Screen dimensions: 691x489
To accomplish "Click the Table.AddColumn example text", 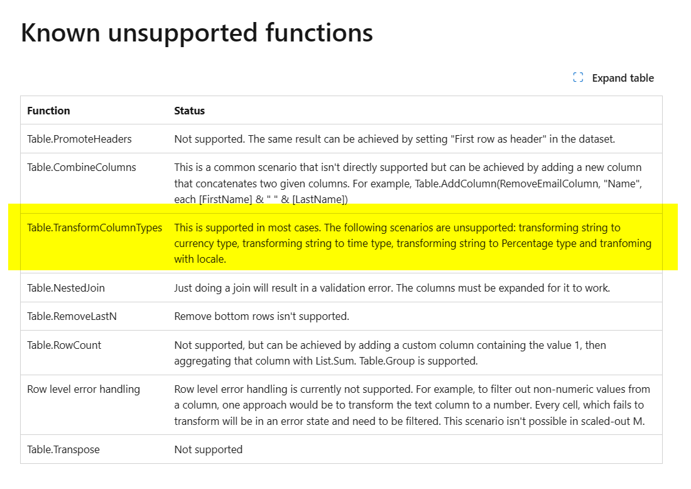I will (x=408, y=184).
